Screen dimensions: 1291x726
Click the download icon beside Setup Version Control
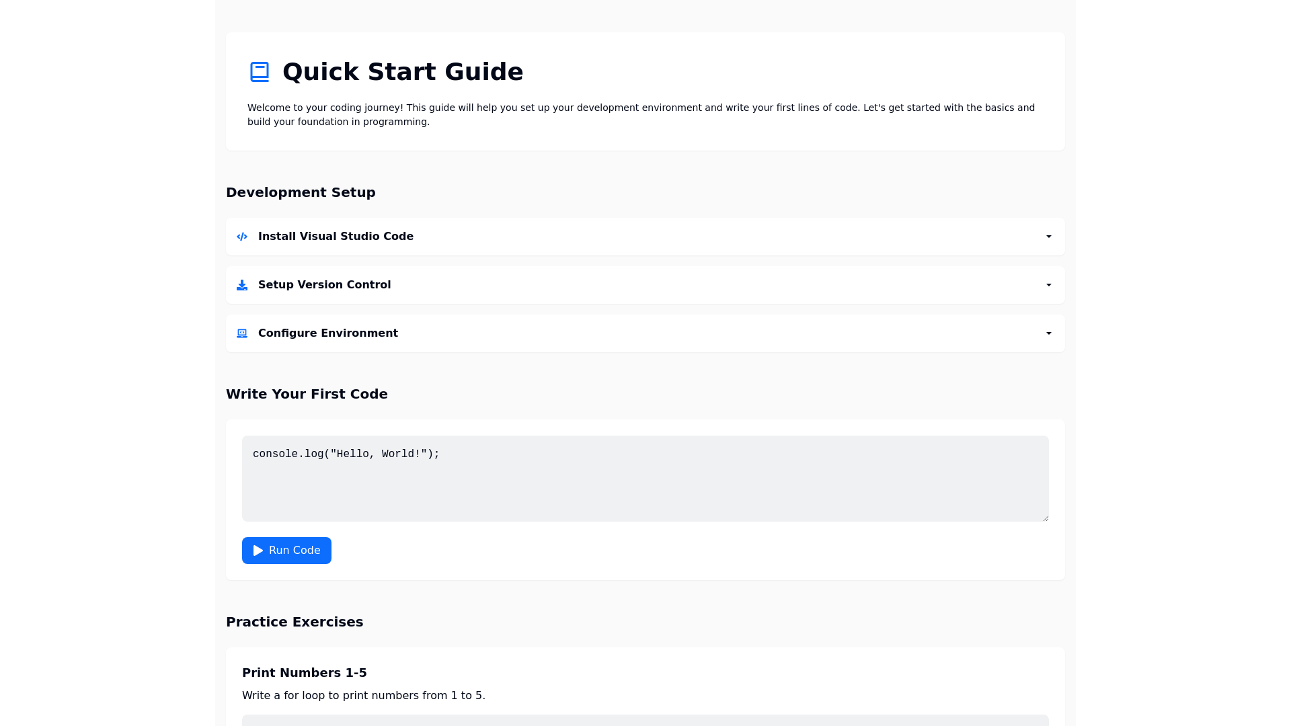point(242,285)
